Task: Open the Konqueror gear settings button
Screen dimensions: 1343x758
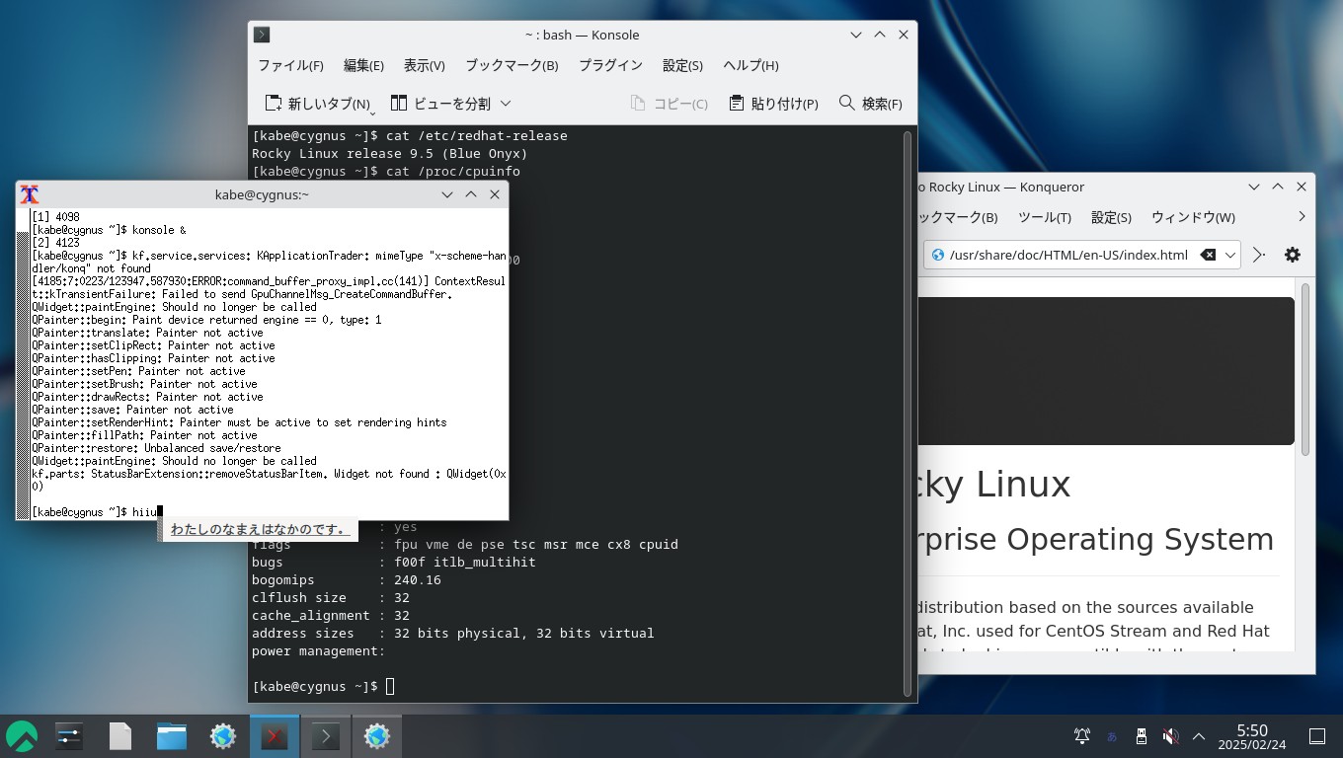Action: click(x=1292, y=255)
